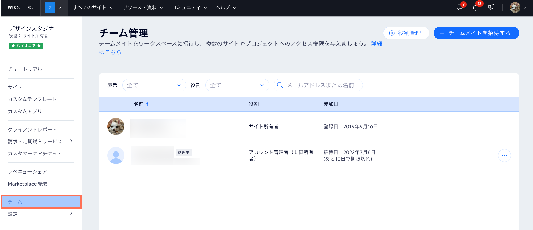The width and height of the screenshot is (533, 230).
Task: Open the リソース・資料 menu
Action: (x=143, y=7)
